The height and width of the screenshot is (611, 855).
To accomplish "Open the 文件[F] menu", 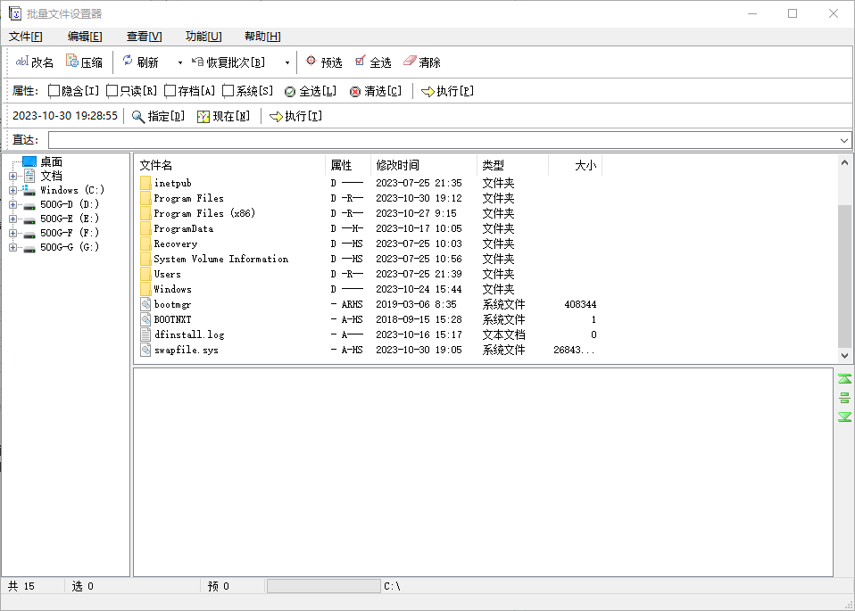I will pos(26,37).
